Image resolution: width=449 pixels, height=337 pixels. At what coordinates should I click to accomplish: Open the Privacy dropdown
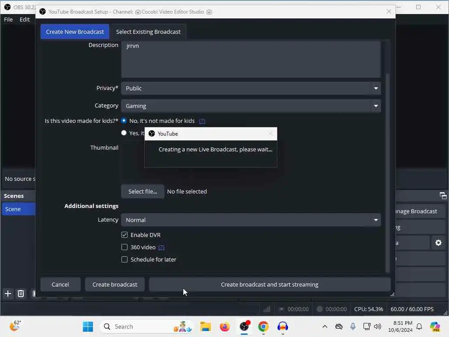pos(251,88)
